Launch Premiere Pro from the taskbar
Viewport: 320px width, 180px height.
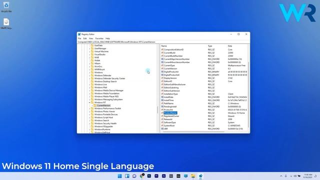pos(156,176)
